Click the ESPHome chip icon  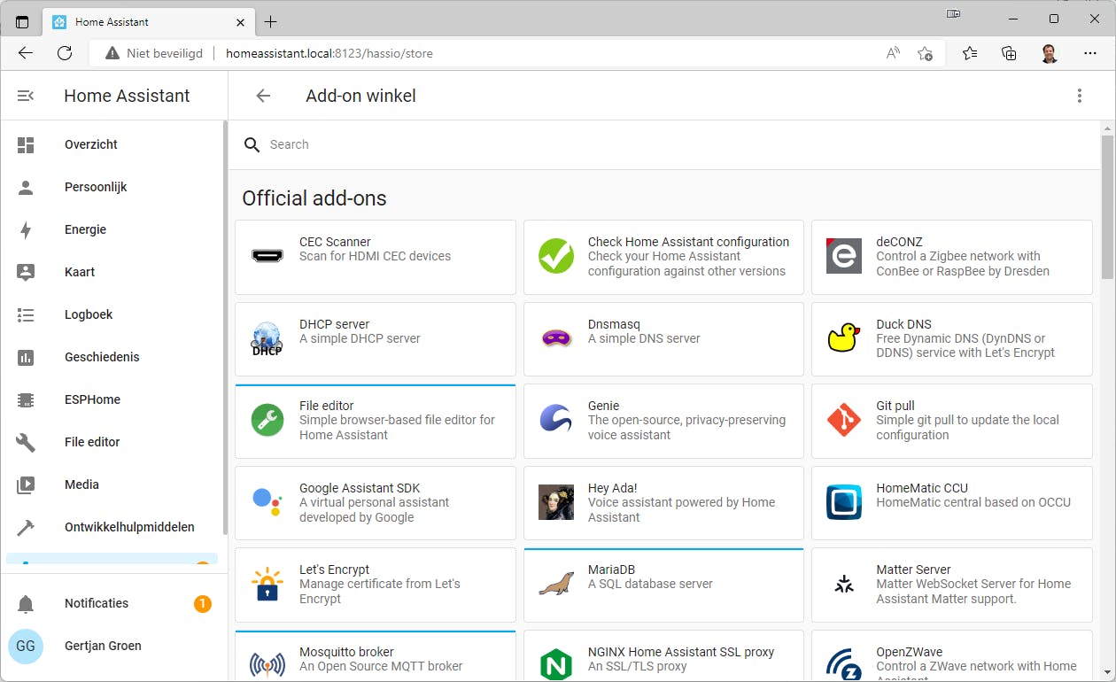coord(26,399)
